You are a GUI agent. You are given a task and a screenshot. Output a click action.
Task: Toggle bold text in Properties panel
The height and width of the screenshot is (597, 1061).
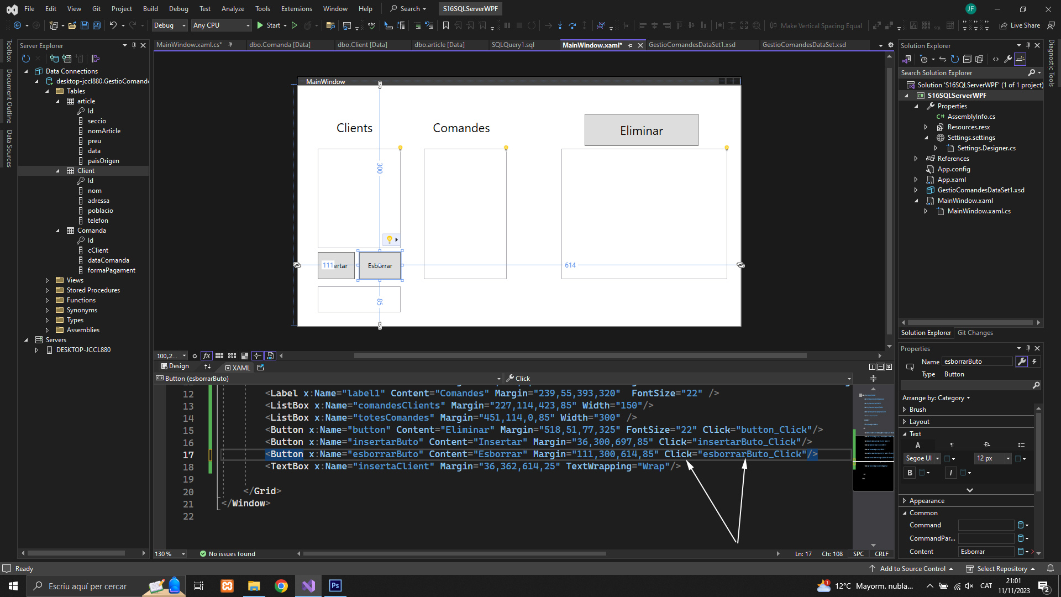coord(910,473)
